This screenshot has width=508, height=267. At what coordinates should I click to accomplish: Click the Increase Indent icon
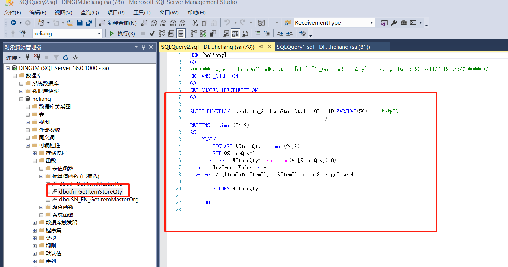[289, 33]
